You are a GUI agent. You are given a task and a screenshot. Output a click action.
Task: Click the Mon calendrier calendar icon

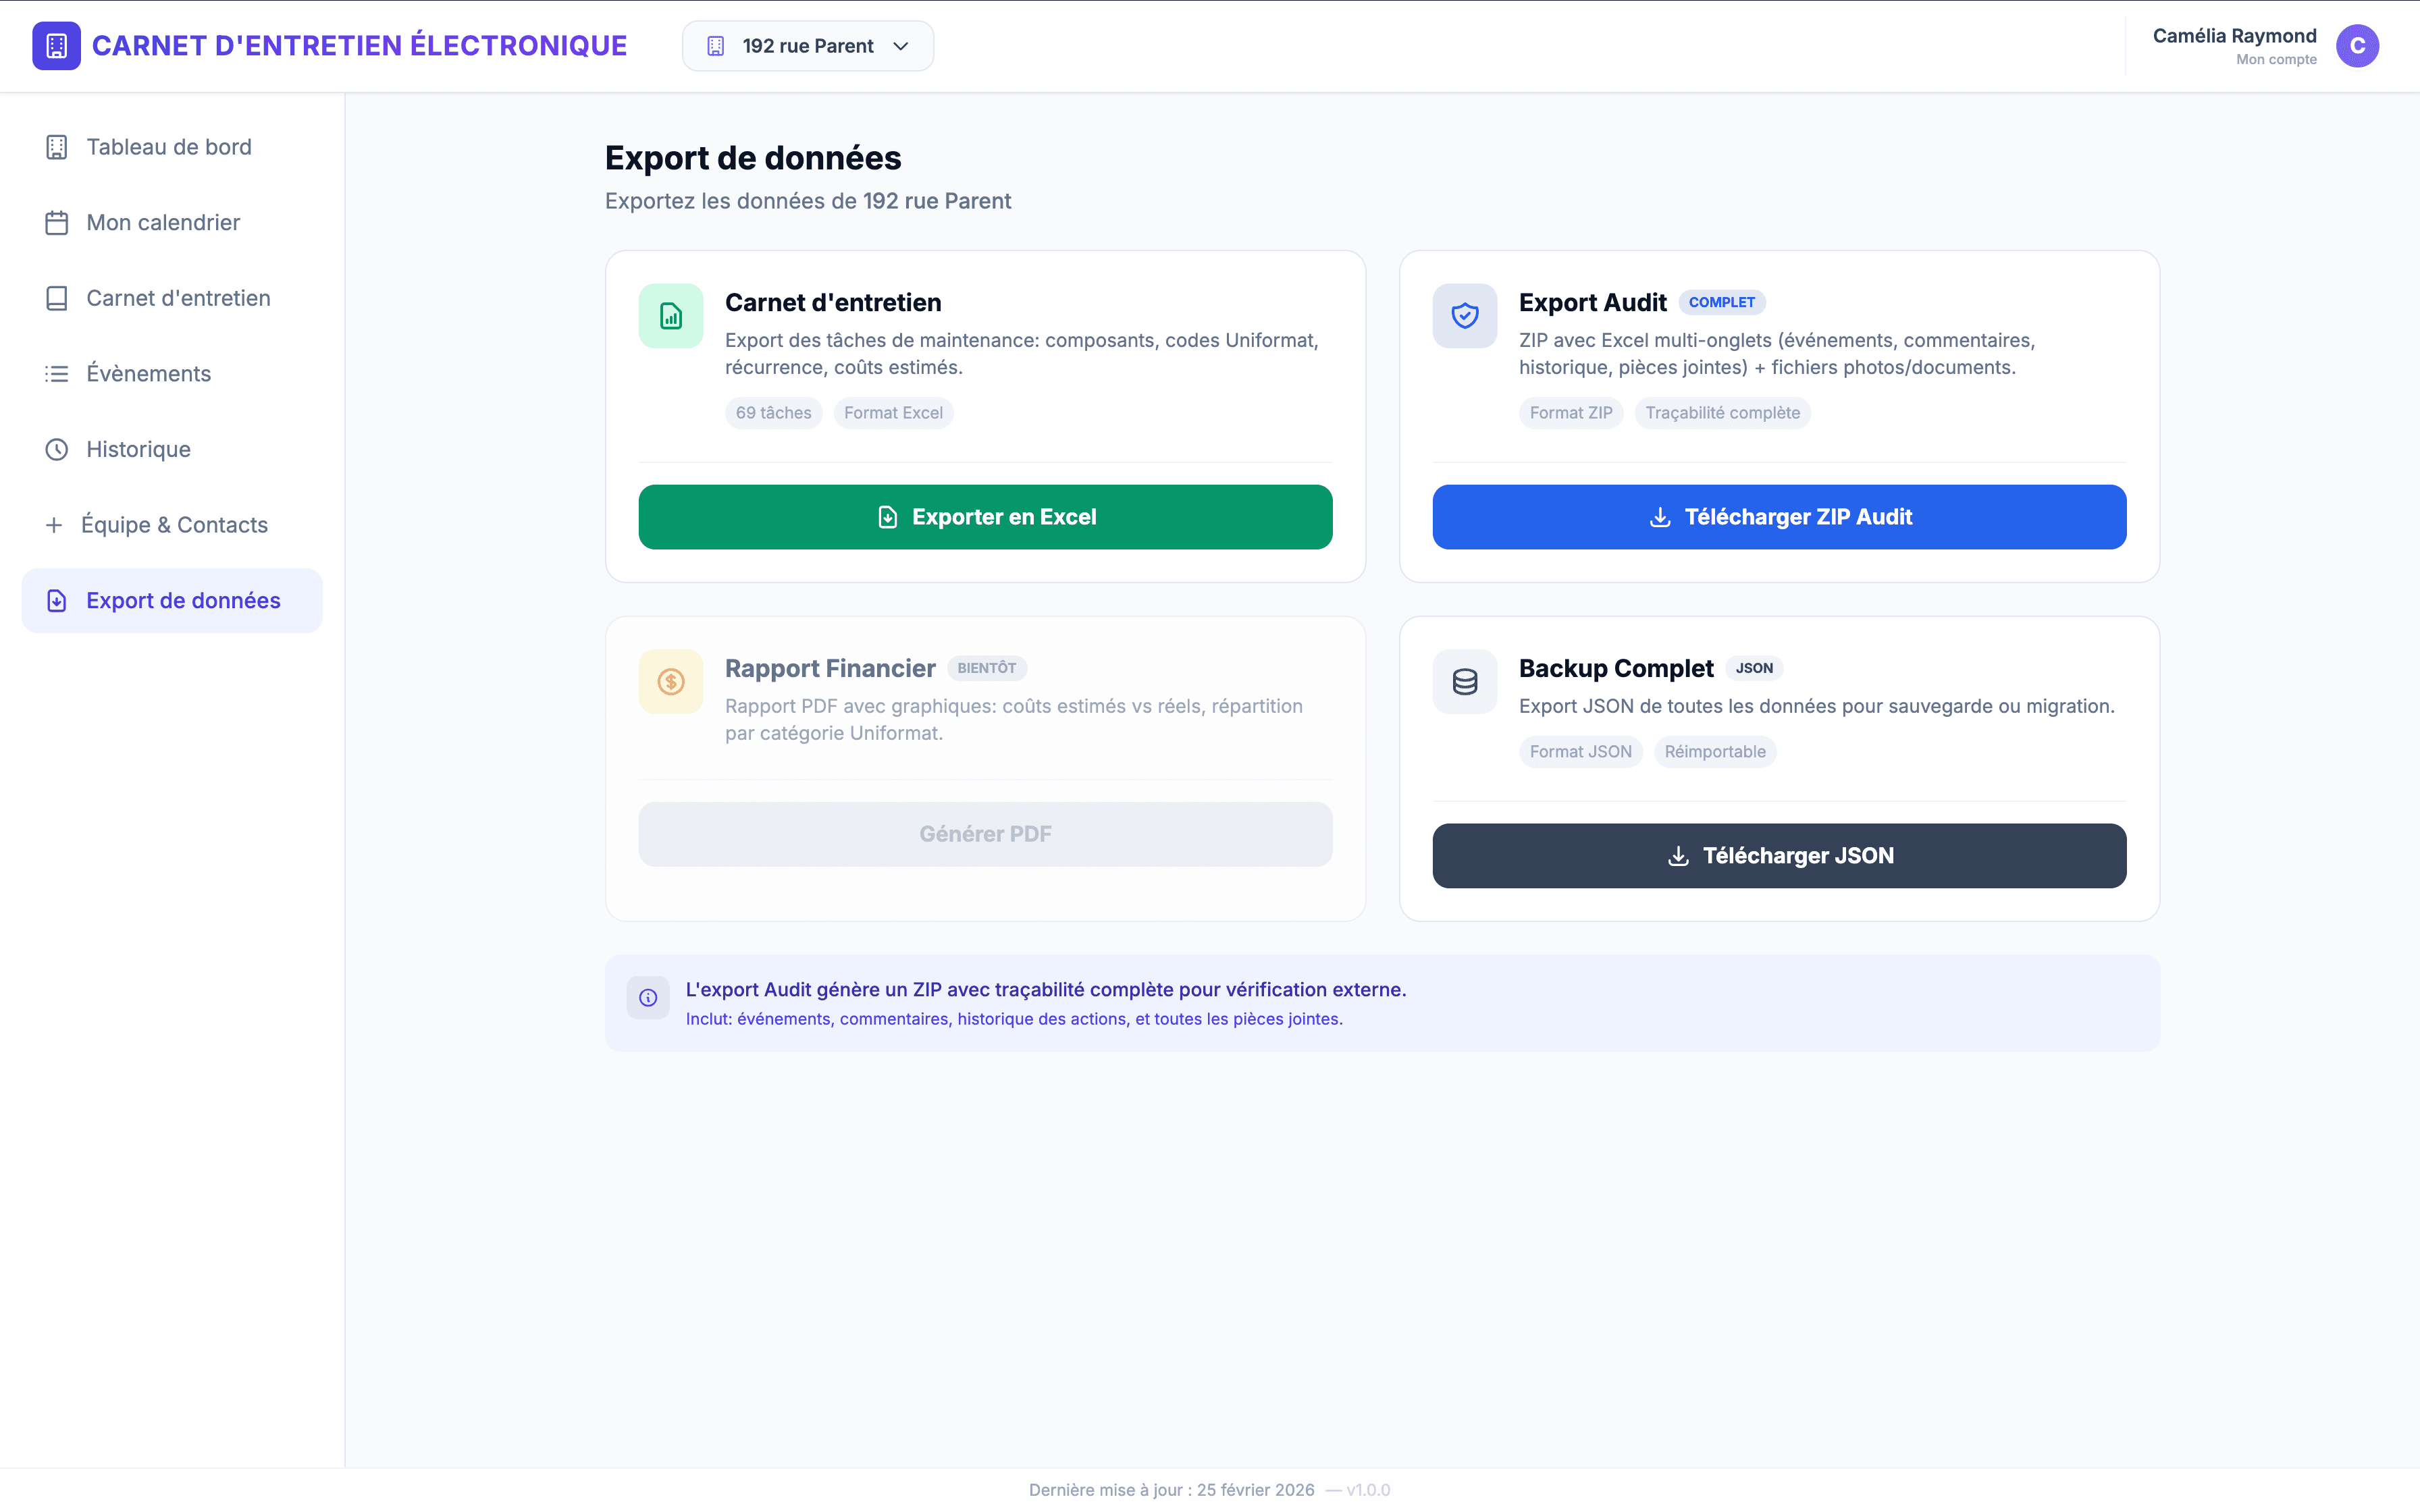(x=57, y=223)
